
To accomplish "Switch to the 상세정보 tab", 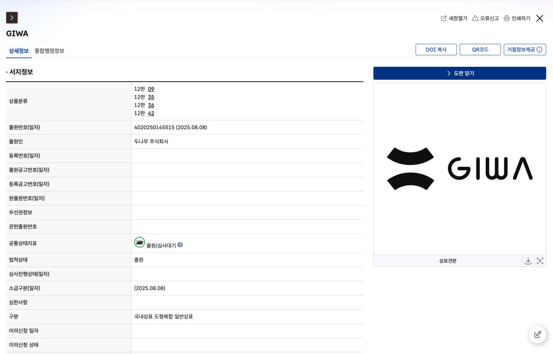I will click(x=19, y=51).
